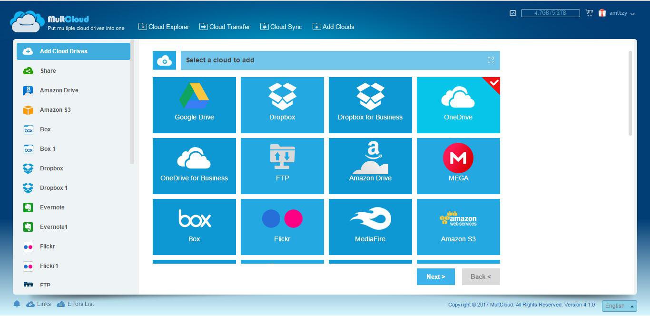Open Evernote1 account in sidebar
The width and height of the screenshot is (650, 316).
(73, 227)
